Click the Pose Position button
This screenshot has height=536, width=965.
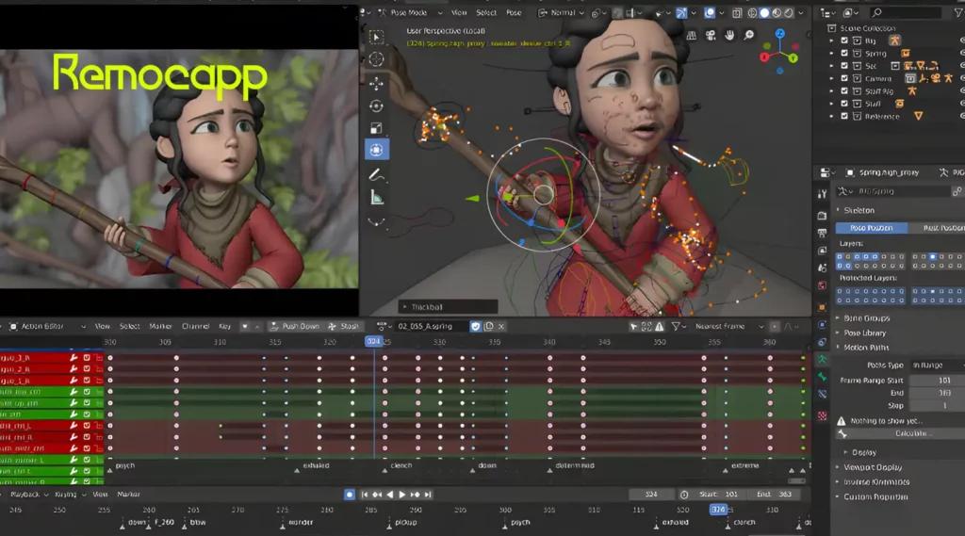pyautogui.click(x=872, y=228)
